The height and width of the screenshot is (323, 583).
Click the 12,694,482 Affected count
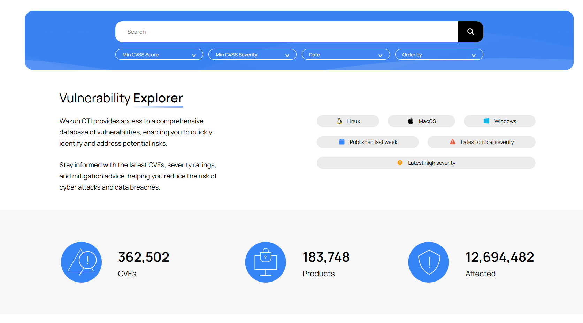click(x=500, y=257)
